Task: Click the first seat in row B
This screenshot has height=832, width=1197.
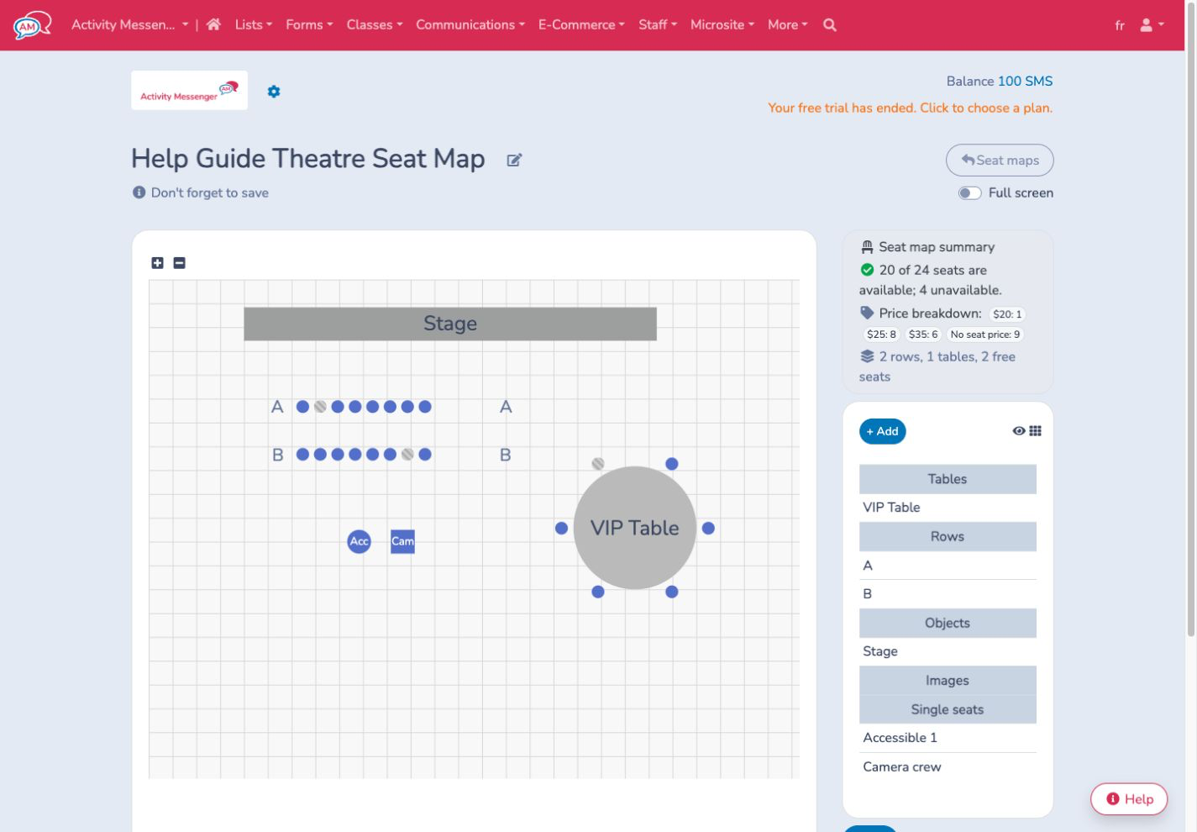Action: (x=302, y=455)
